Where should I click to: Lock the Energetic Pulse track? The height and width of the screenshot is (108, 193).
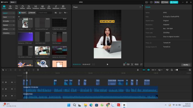[x=6, y=96]
